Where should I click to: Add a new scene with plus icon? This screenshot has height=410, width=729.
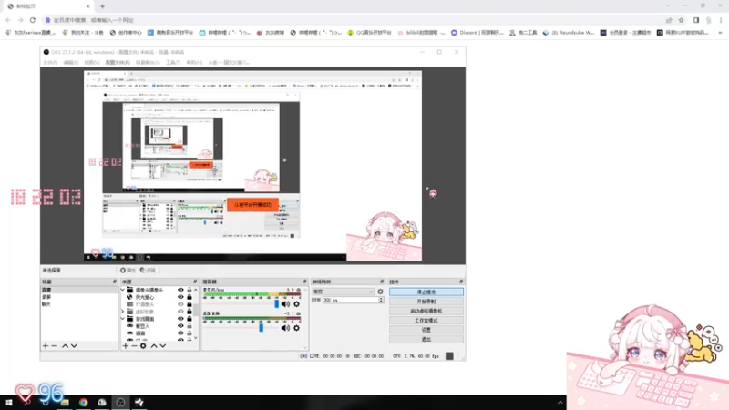point(46,346)
